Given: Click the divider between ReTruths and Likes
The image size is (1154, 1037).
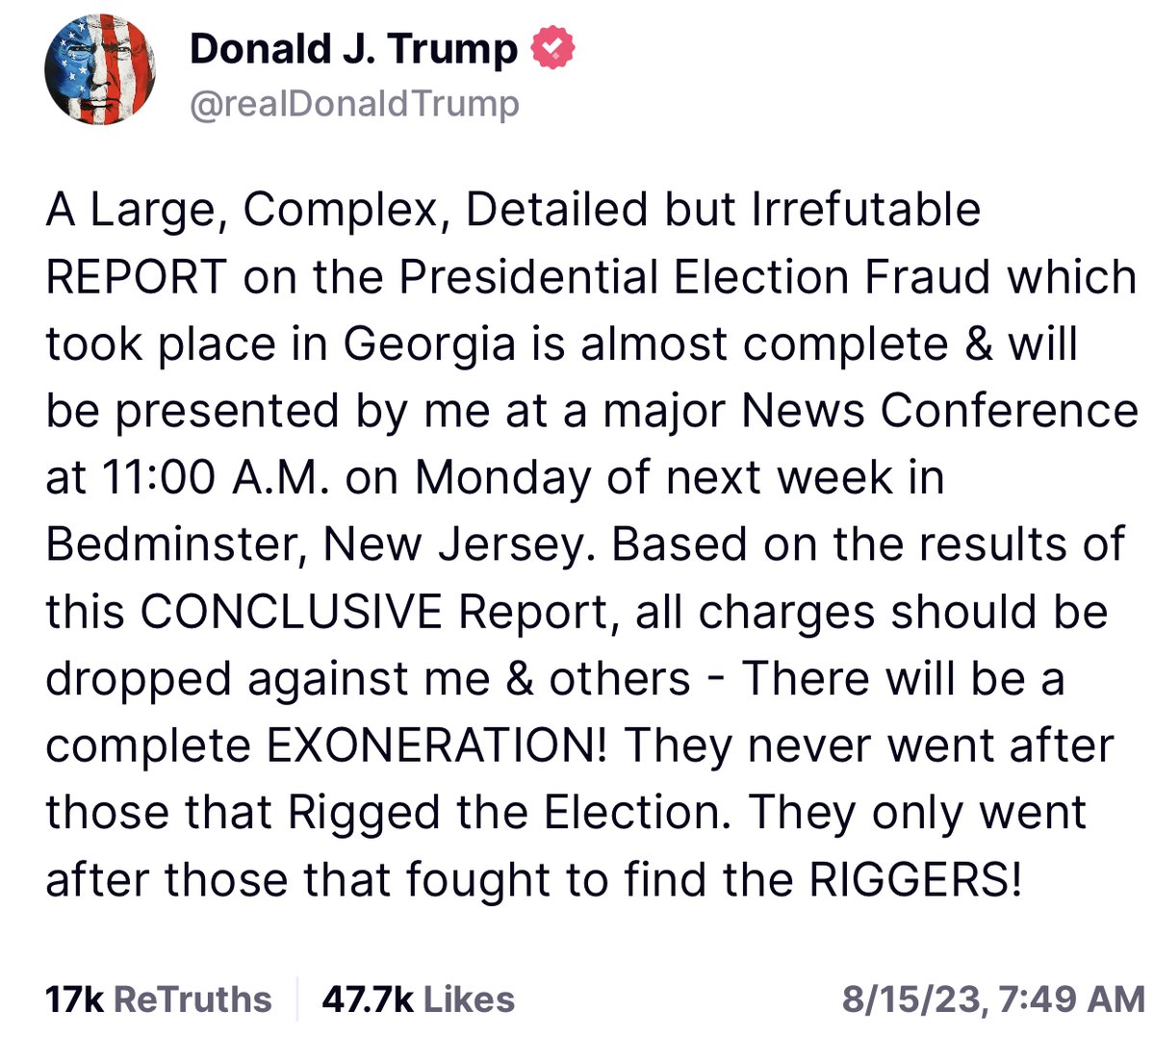Looking at the screenshot, I should 297,999.
